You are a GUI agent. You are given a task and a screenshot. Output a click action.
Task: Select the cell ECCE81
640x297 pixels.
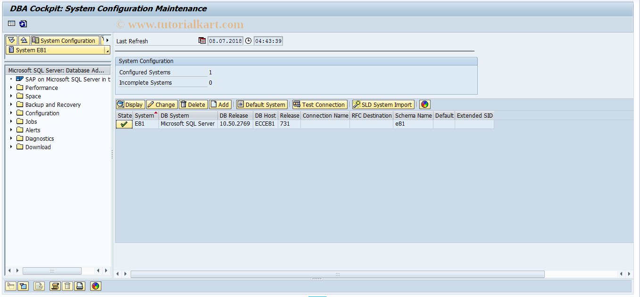point(266,124)
